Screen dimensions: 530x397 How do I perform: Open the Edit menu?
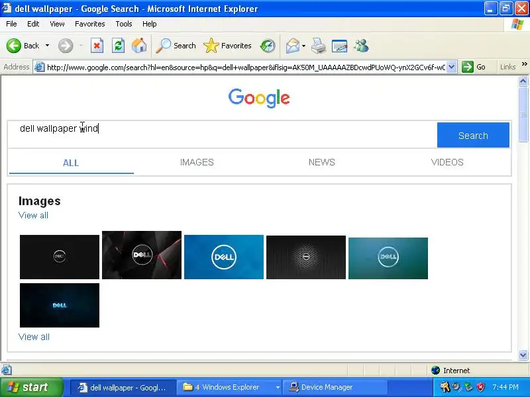(x=33, y=24)
